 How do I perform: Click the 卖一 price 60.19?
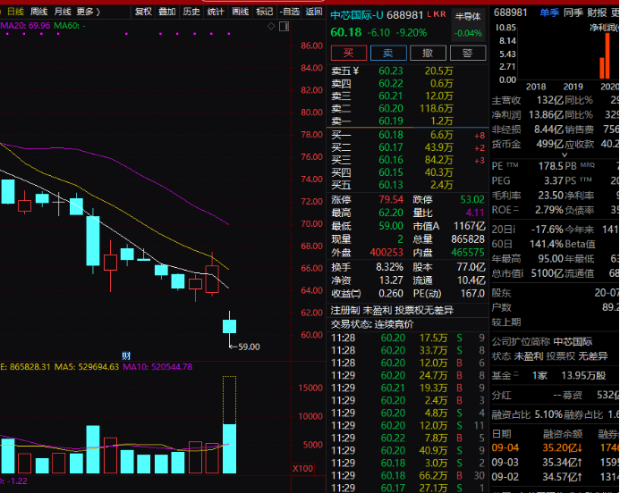click(391, 121)
